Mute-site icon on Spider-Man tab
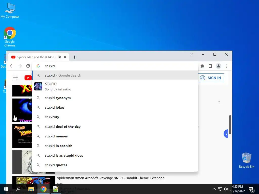This screenshot has height=194, width=259. pos(59,57)
